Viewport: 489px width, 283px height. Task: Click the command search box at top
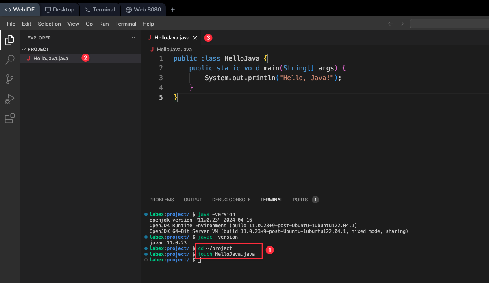(x=449, y=24)
